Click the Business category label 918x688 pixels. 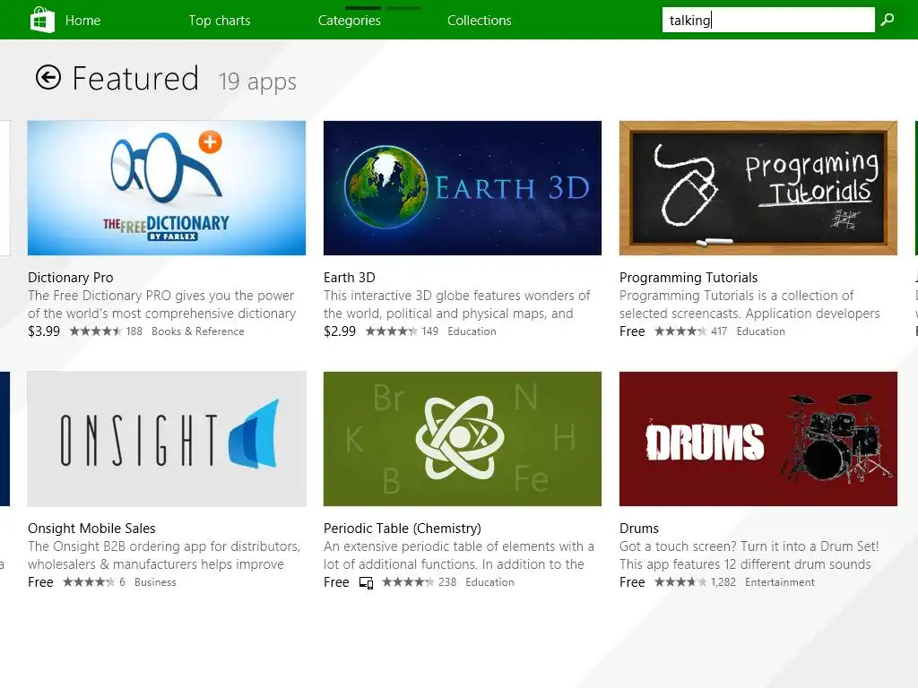(155, 582)
